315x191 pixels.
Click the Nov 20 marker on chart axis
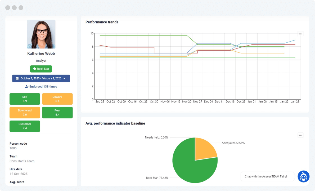click(187, 101)
